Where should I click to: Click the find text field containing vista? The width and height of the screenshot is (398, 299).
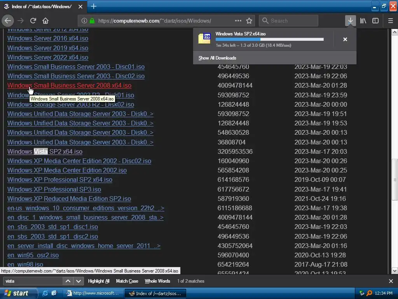[x=33, y=281]
